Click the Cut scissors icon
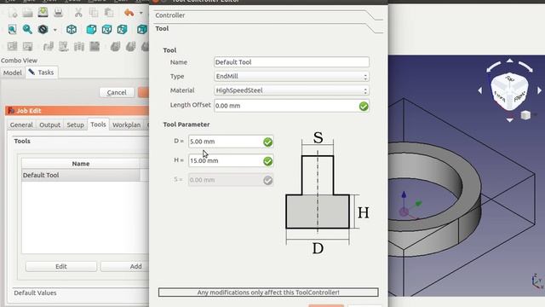 click(x=78, y=13)
